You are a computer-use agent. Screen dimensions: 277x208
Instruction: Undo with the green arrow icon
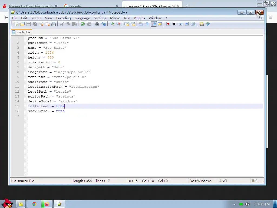[83, 24]
